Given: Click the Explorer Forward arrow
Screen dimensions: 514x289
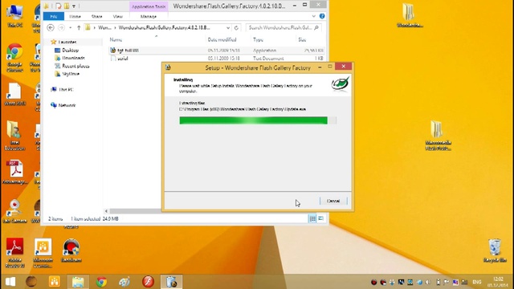Looking at the screenshot, I should click(x=61, y=28).
